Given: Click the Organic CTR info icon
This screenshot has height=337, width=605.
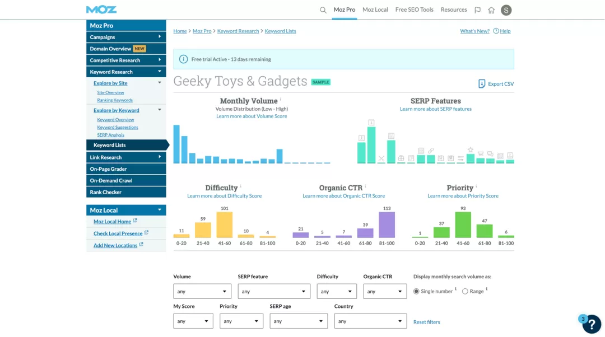Looking at the screenshot, I should tap(365, 186).
